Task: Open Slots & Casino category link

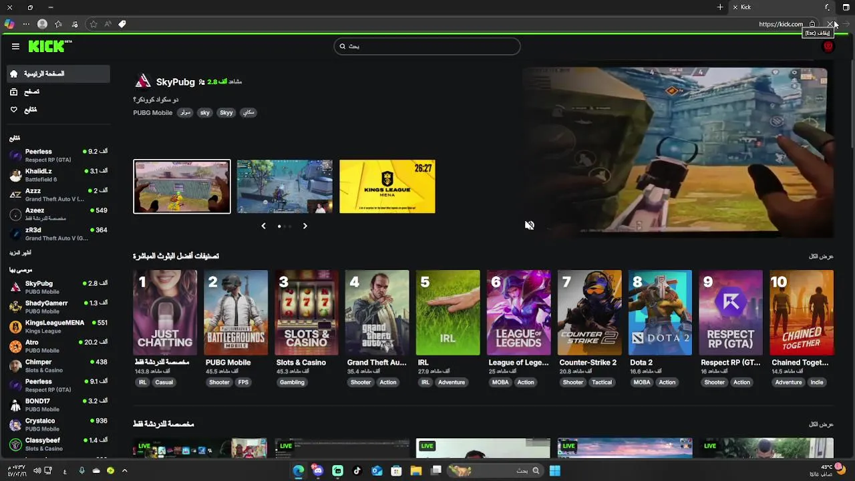Action: coord(301,363)
